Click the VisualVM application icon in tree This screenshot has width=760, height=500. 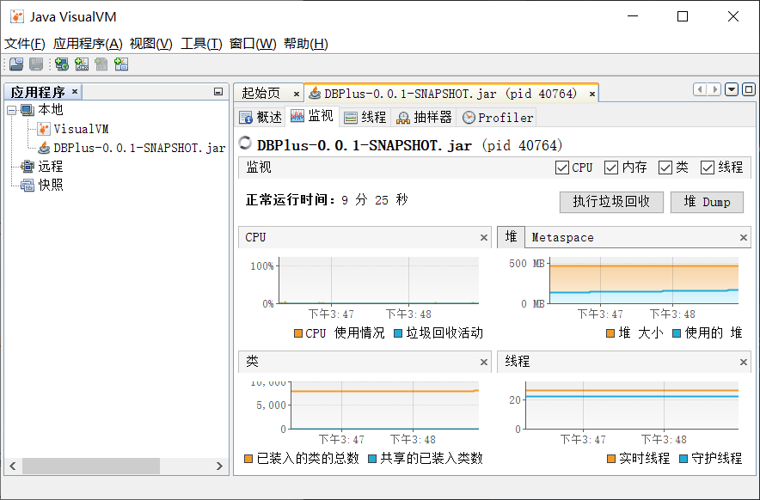point(44,129)
